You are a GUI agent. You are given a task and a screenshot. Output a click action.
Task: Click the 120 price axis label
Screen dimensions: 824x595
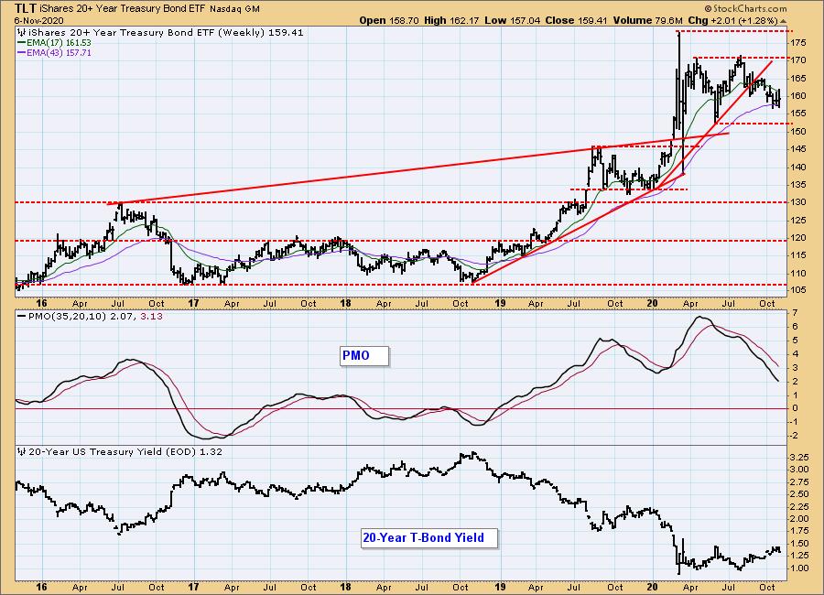point(798,238)
